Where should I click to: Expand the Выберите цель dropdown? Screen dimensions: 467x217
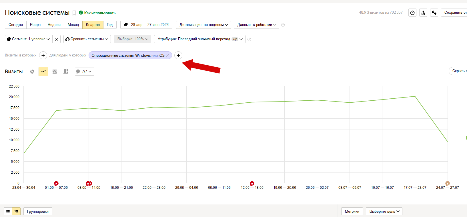point(384,211)
